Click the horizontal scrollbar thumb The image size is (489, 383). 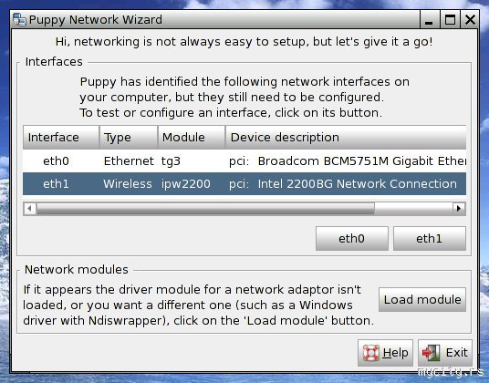(205, 209)
